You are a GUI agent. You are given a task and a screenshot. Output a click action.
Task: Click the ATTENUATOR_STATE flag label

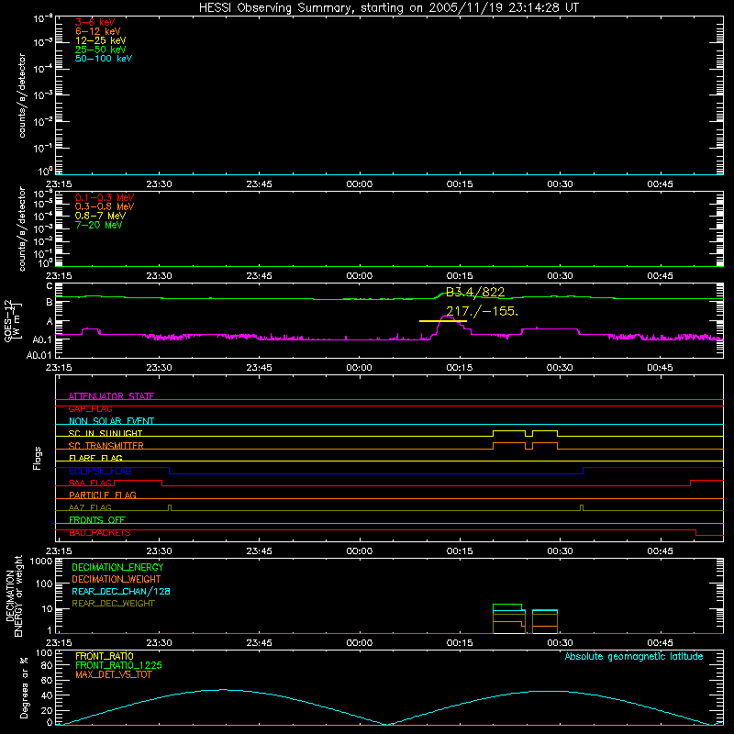coord(111,396)
